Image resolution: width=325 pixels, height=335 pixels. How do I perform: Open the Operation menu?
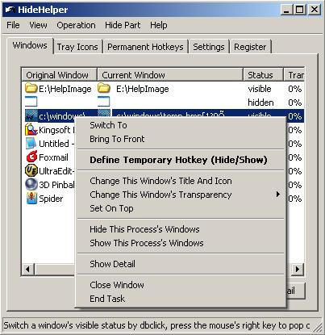click(x=76, y=25)
